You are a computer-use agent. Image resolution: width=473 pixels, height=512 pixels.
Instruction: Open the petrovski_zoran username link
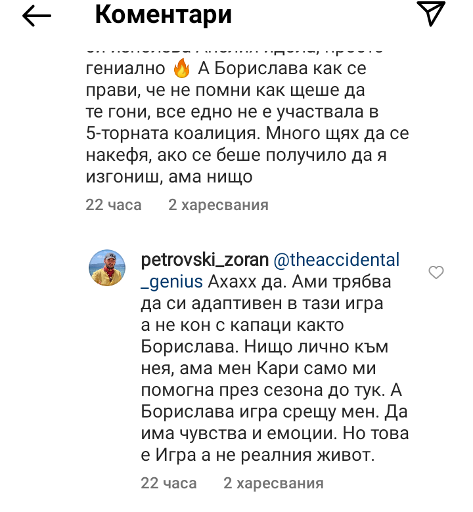205,261
